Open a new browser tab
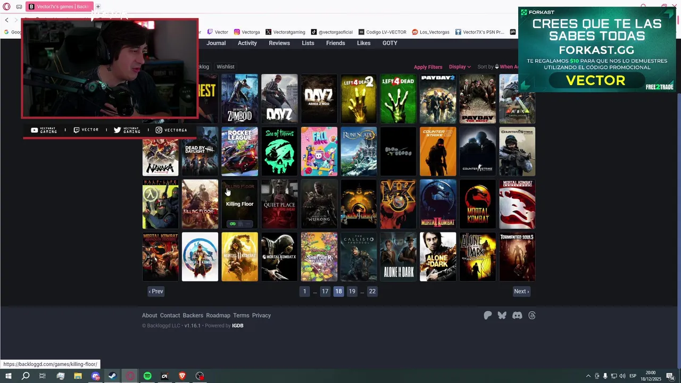This screenshot has width=681, height=383. pos(98,6)
